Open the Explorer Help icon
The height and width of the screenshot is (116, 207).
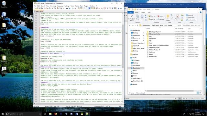coord(201,12)
